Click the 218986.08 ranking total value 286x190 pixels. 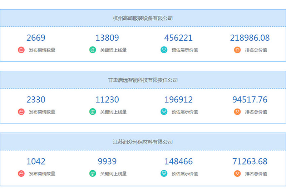(250, 38)
